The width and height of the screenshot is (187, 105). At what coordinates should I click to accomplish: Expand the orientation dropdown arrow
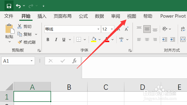170,29
